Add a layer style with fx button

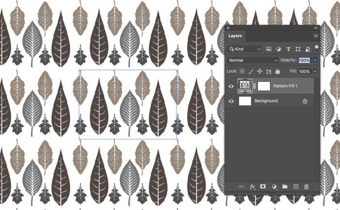(252, 187)
